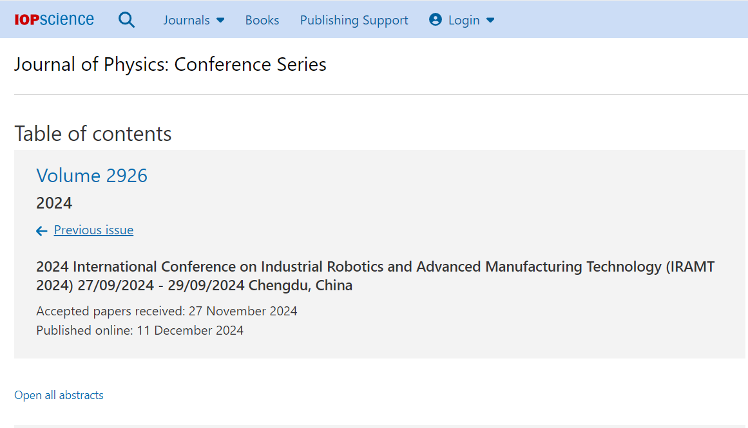Open the Login menu
The height and width of the screenshot is (428, 748).
click(x=462, y=20)
